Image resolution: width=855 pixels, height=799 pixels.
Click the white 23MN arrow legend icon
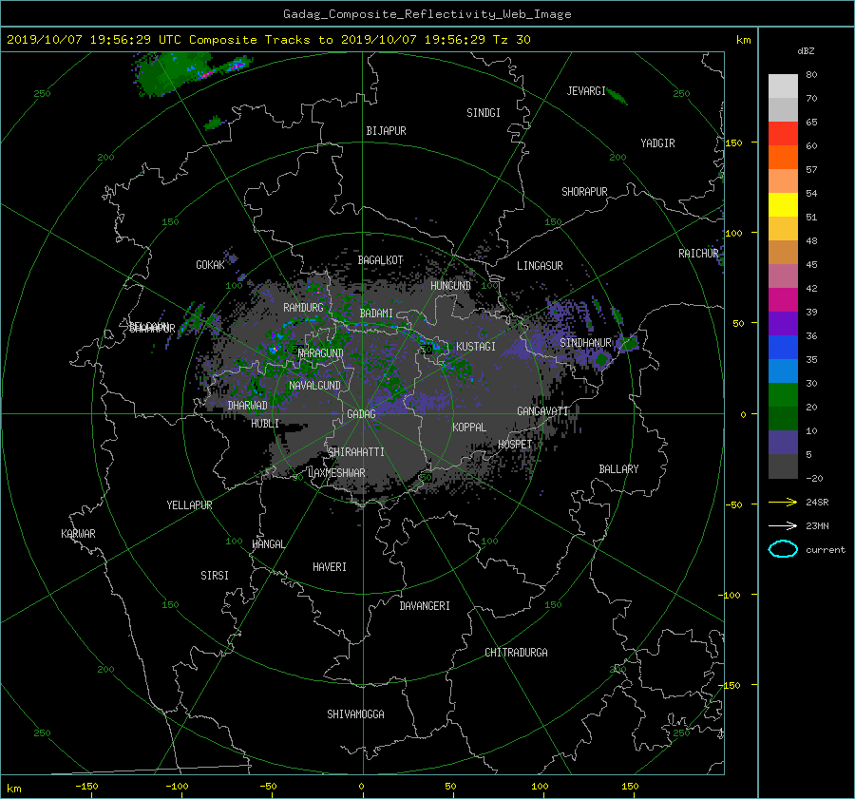point(783,525)
